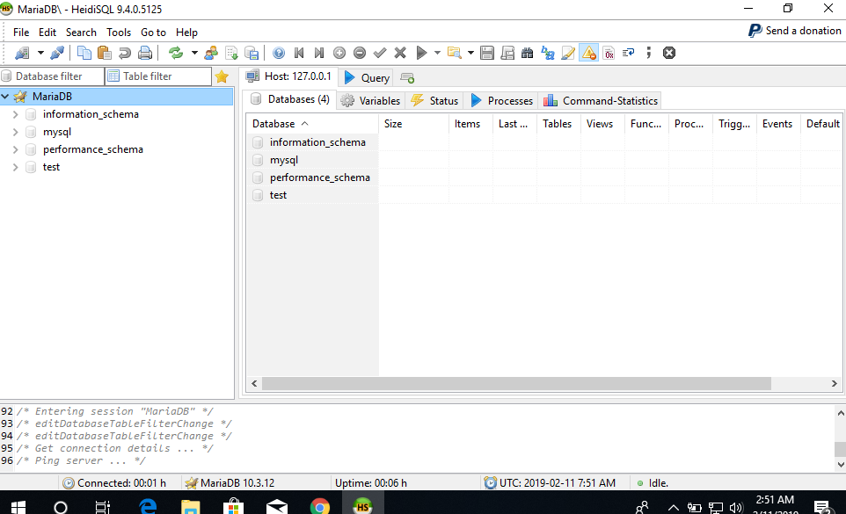
Task: Click the Paste clipboard icon
Action: click(105, 53)
